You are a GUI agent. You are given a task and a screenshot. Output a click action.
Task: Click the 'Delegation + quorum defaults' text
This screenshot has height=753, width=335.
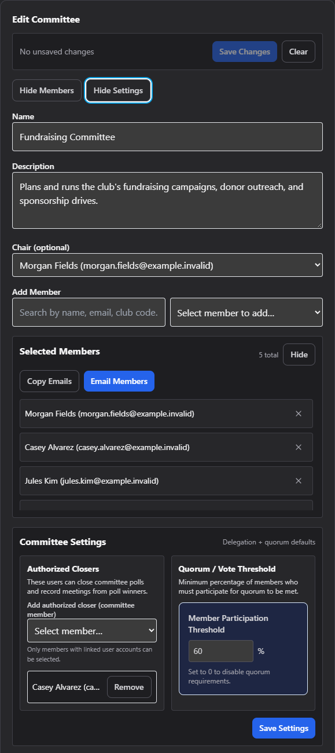269,542
